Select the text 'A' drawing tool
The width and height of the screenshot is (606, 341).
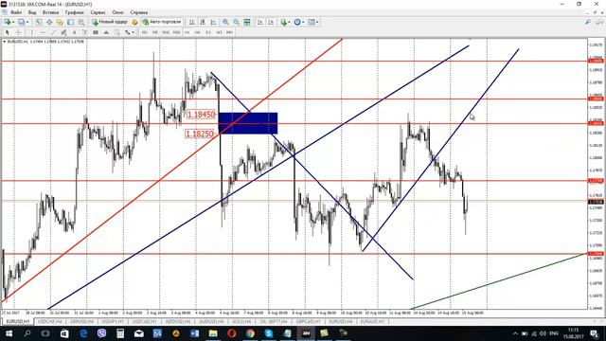[74, 32]
